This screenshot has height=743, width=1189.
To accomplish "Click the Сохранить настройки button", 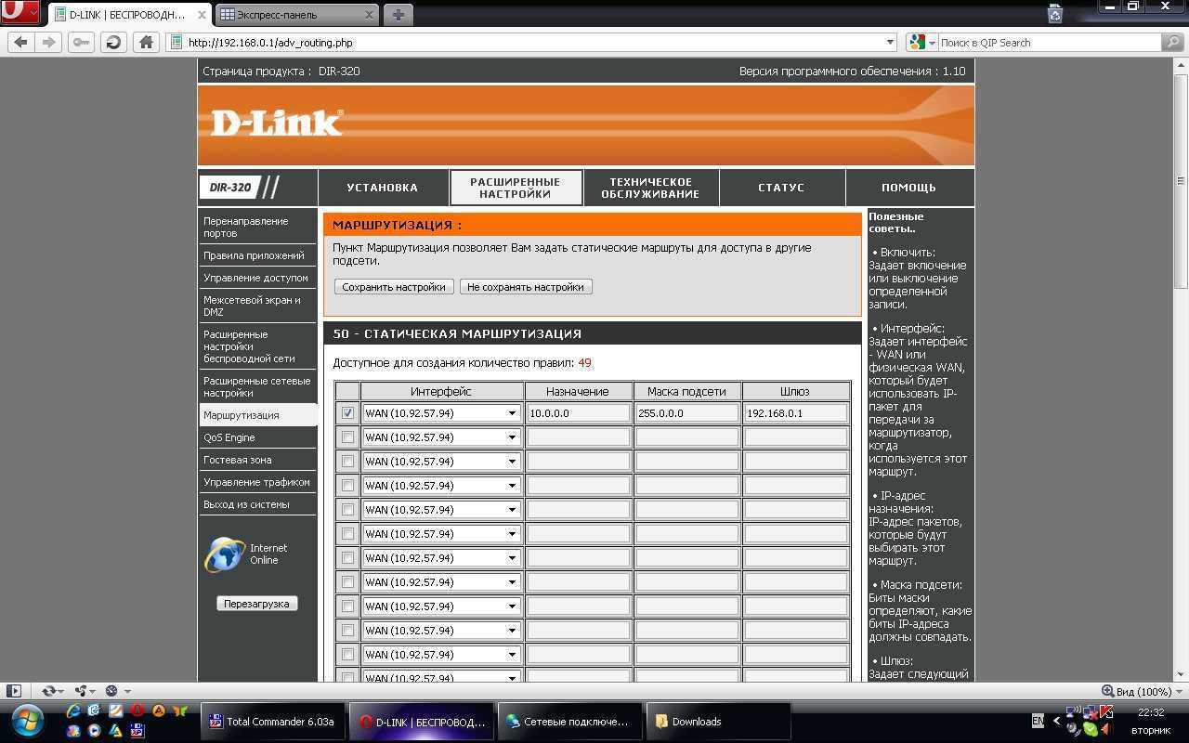I will (394, 287).
